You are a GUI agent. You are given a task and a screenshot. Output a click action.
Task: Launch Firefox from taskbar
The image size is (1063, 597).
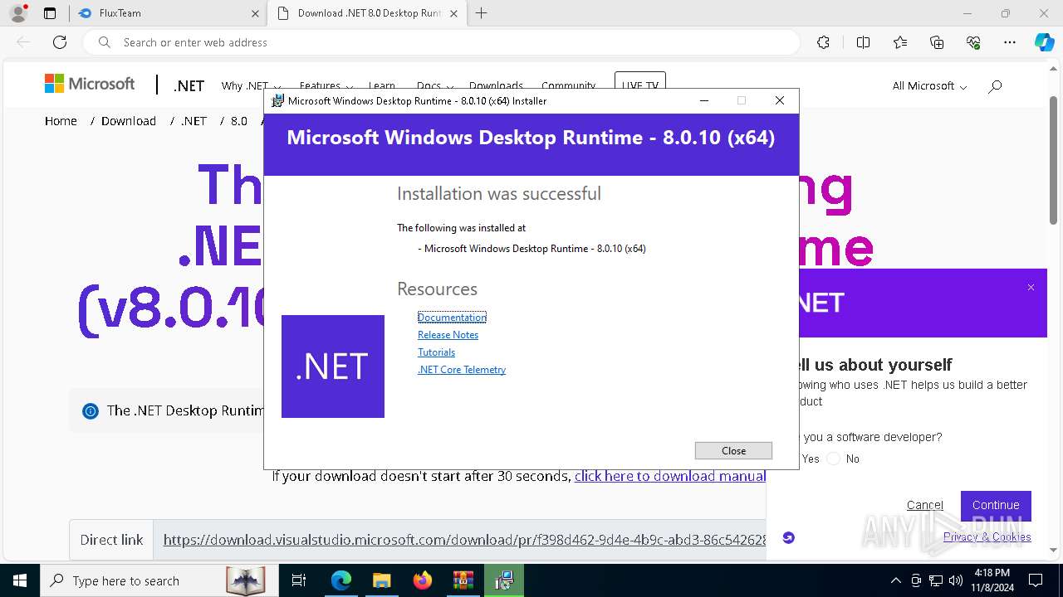[x=422, y=580]
